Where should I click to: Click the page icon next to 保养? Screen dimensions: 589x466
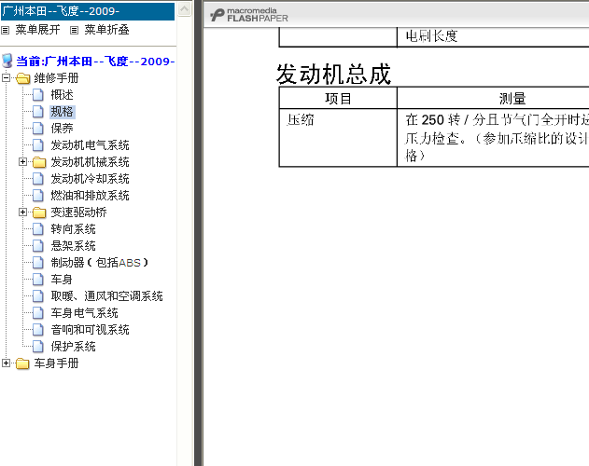[38, 129]
